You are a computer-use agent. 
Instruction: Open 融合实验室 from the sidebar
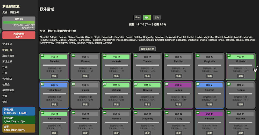click(x=8, y=56)
